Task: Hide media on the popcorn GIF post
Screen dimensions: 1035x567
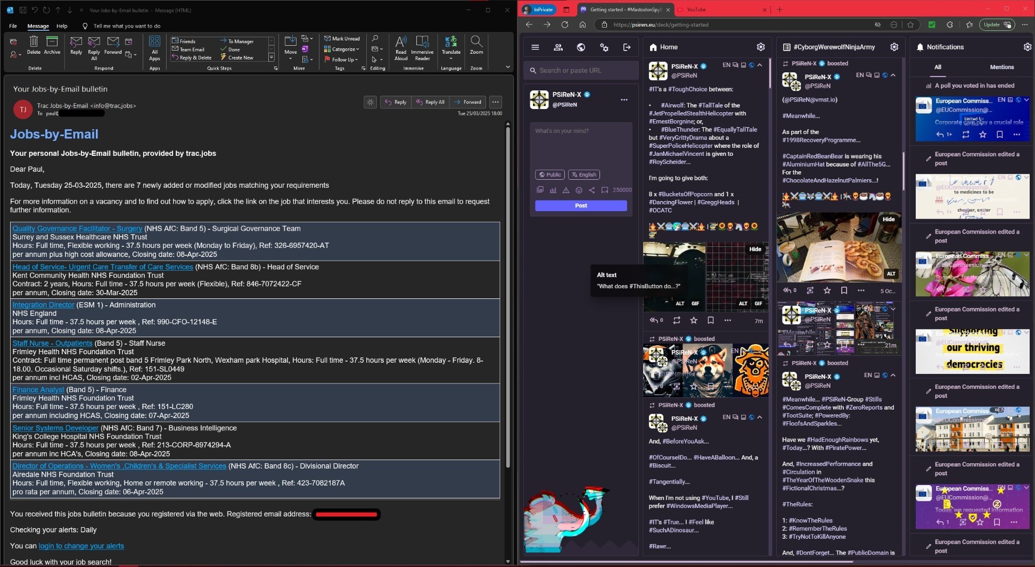Action: [755, 249]
